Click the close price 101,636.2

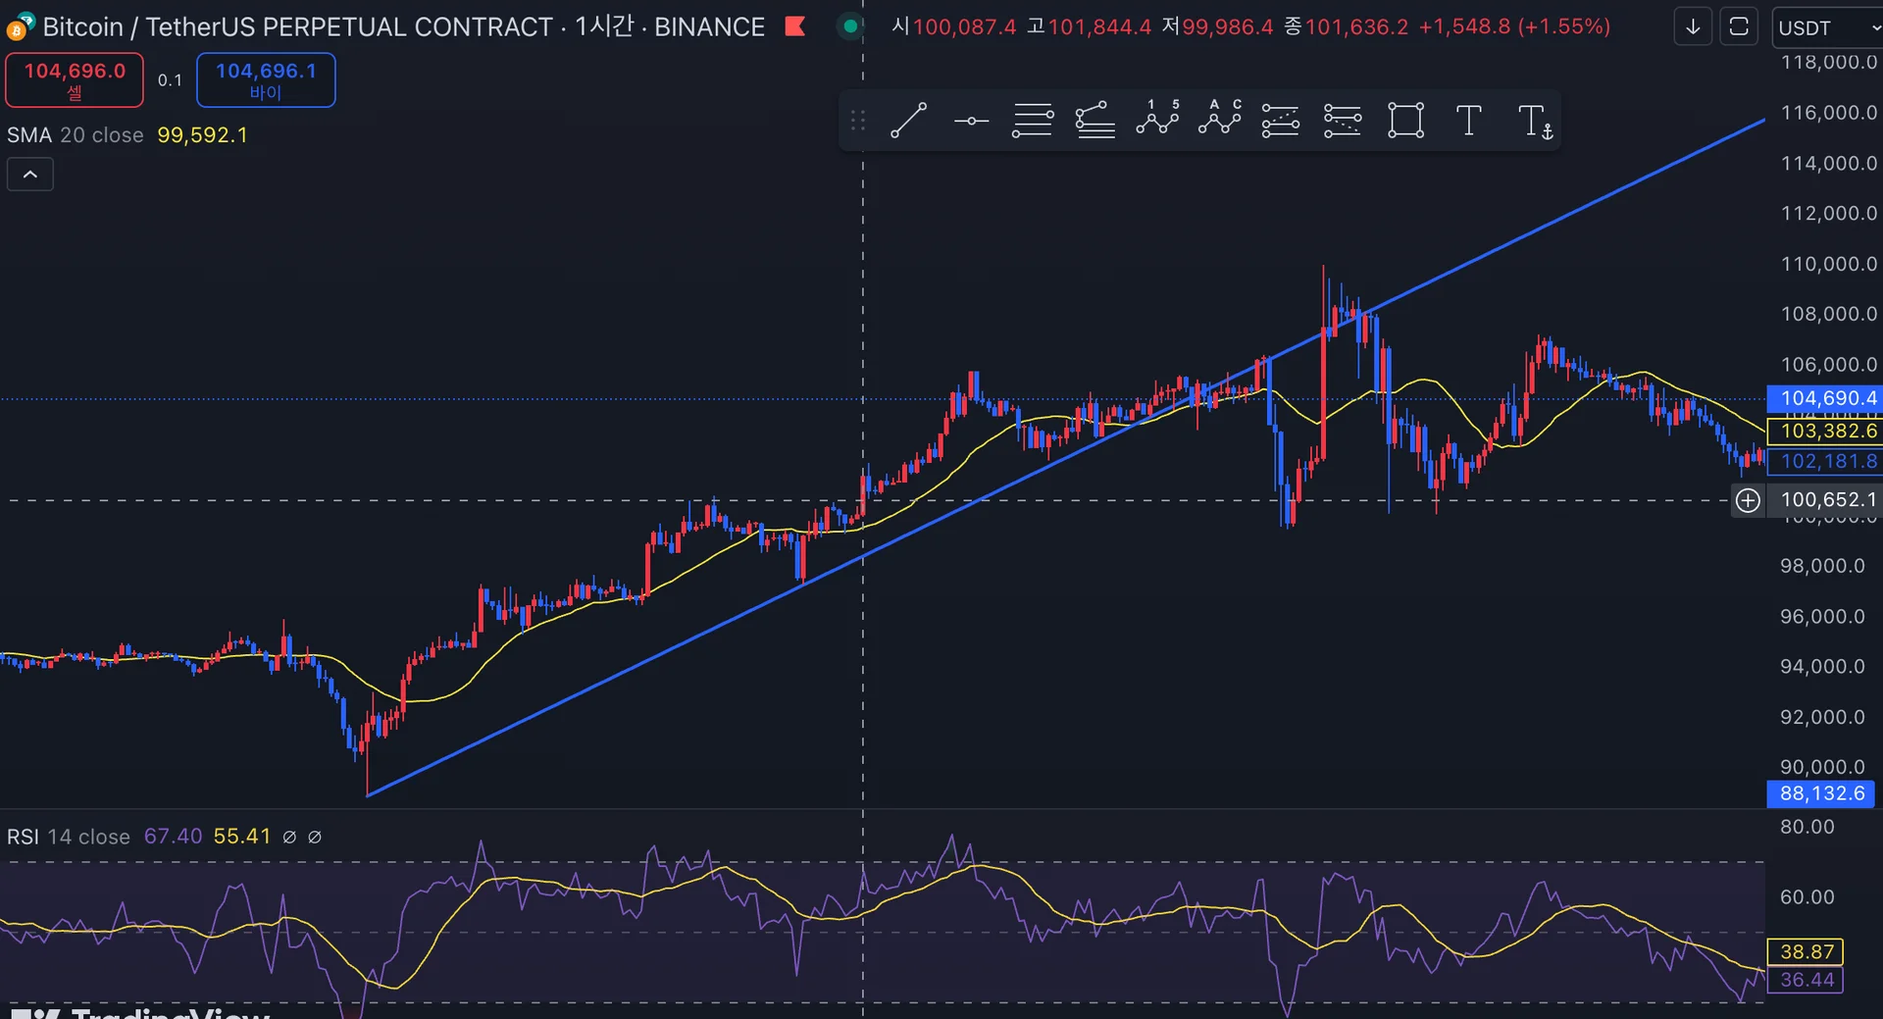coord(1356,26)
